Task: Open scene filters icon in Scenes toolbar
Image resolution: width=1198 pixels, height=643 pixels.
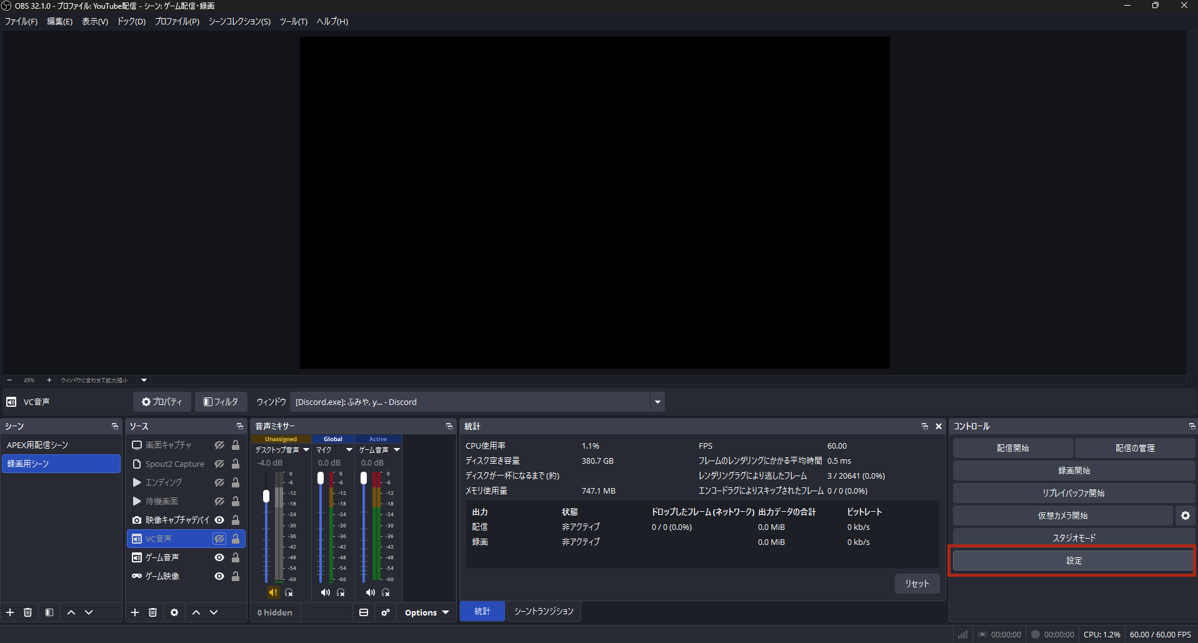Action: 49,612
